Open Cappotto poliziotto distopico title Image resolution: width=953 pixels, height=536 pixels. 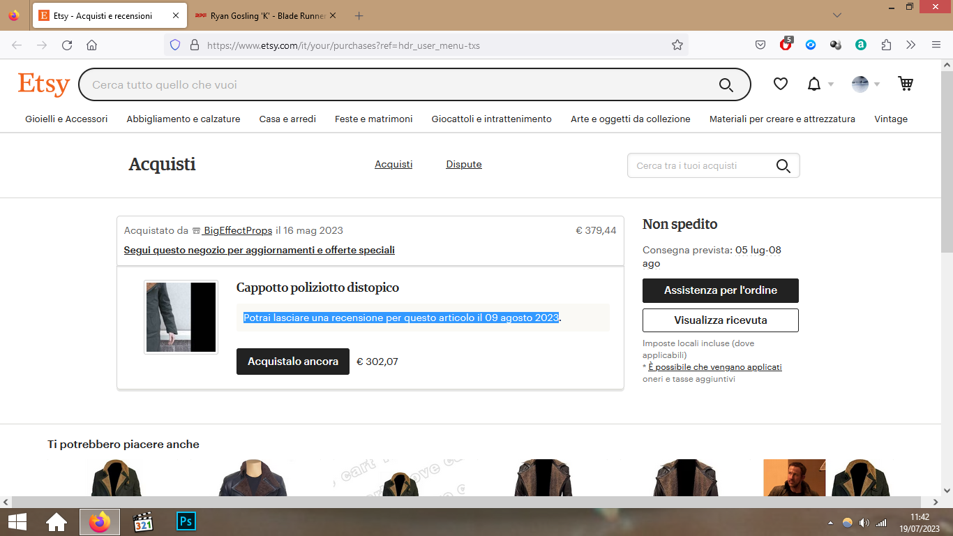click(317, 288)
